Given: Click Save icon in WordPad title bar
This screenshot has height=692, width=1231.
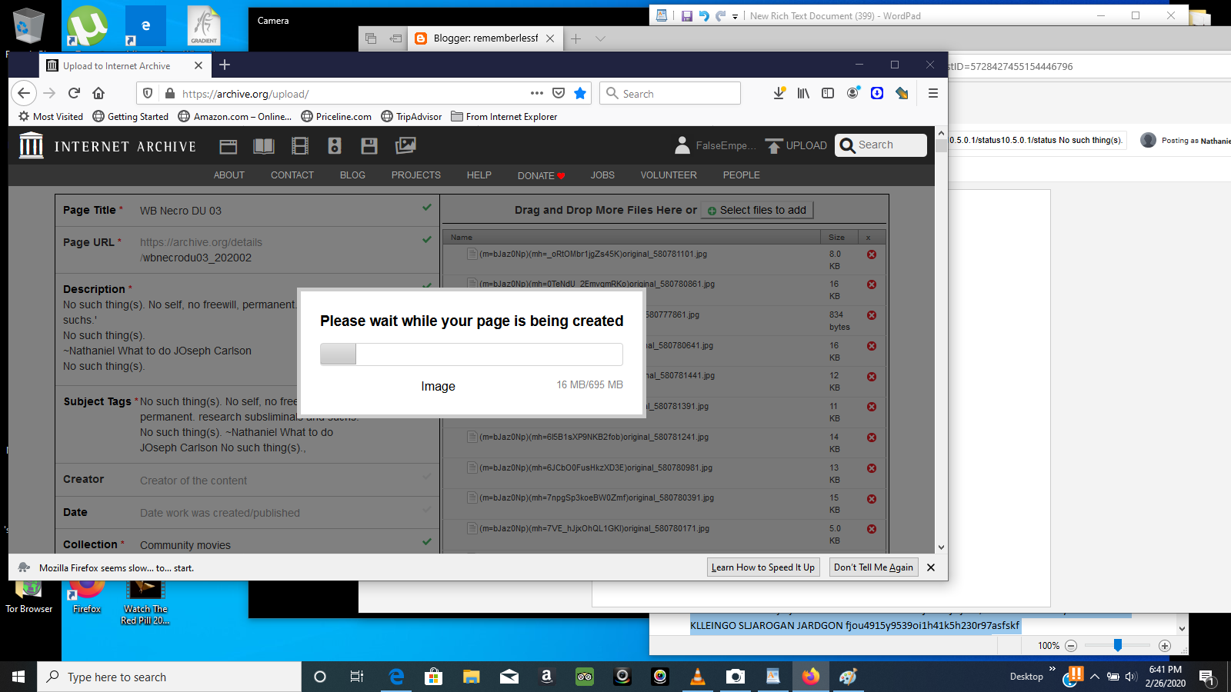Looking at the screenshot, I should (x=687, y=15).
